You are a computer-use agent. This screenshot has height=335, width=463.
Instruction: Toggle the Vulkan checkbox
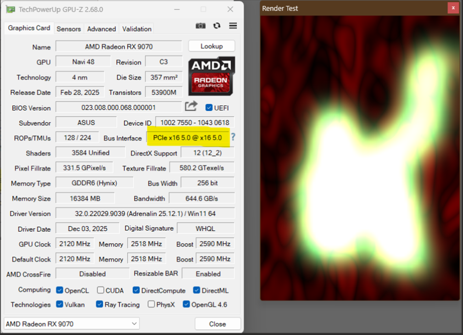tap(59, 304)
